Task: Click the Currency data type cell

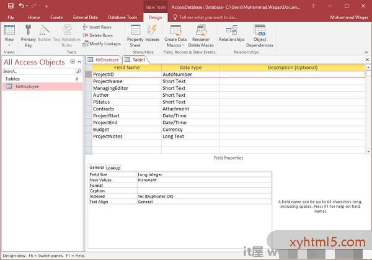Action: (190, 130)
